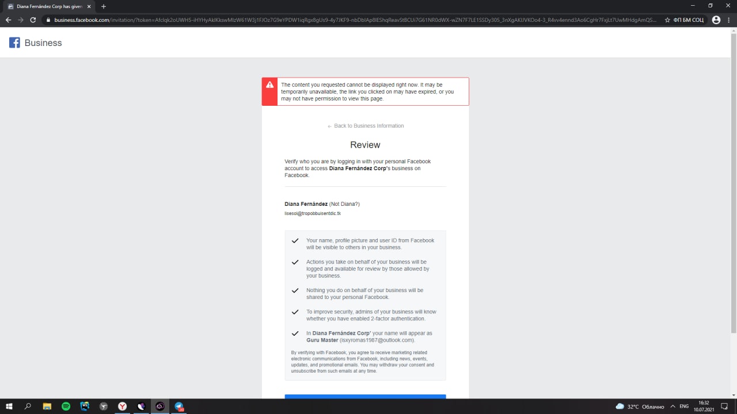Click the Back to Business Information link

[366, 126]
